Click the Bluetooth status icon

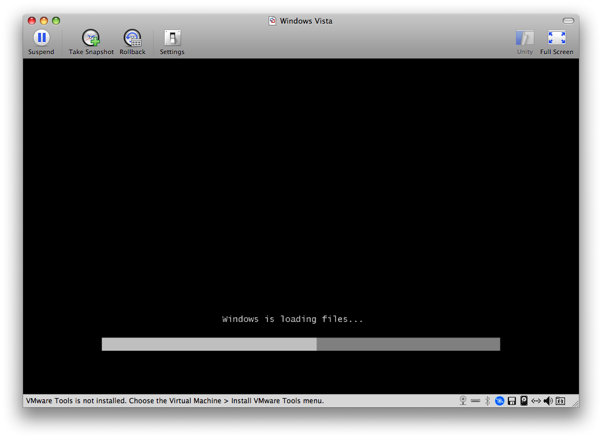coord(487,401)
